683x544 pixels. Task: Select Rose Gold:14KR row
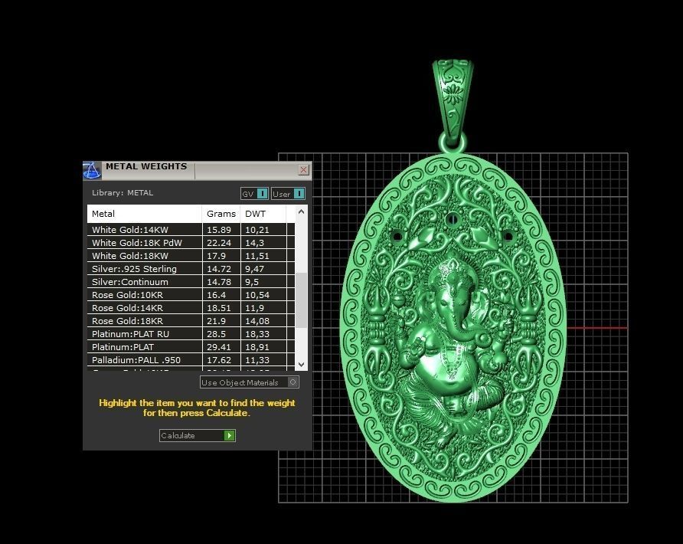pos(191,308)
